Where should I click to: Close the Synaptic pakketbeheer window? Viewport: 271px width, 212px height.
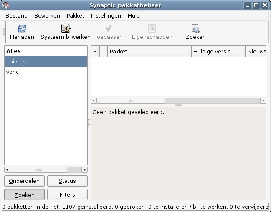[265, 5]
